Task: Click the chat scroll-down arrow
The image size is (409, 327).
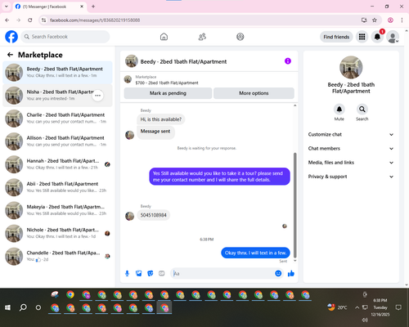Action: 294,261
